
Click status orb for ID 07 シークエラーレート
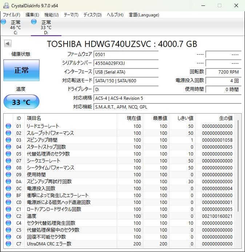coord(8,161)
